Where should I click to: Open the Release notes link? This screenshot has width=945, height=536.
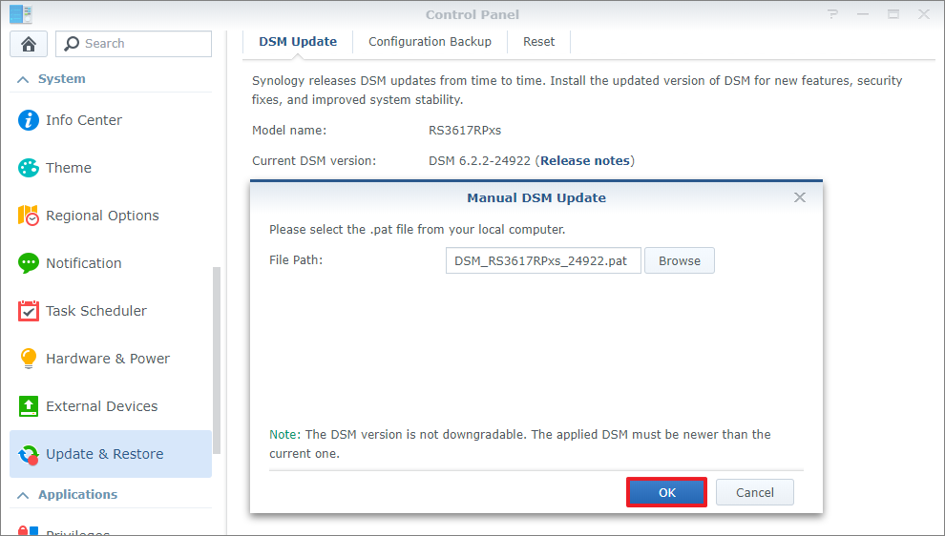[584, 160]
